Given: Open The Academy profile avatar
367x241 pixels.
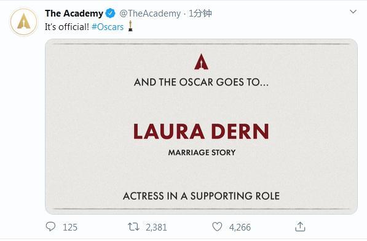Looking at the screenshot, I should [x=23, y=21].
